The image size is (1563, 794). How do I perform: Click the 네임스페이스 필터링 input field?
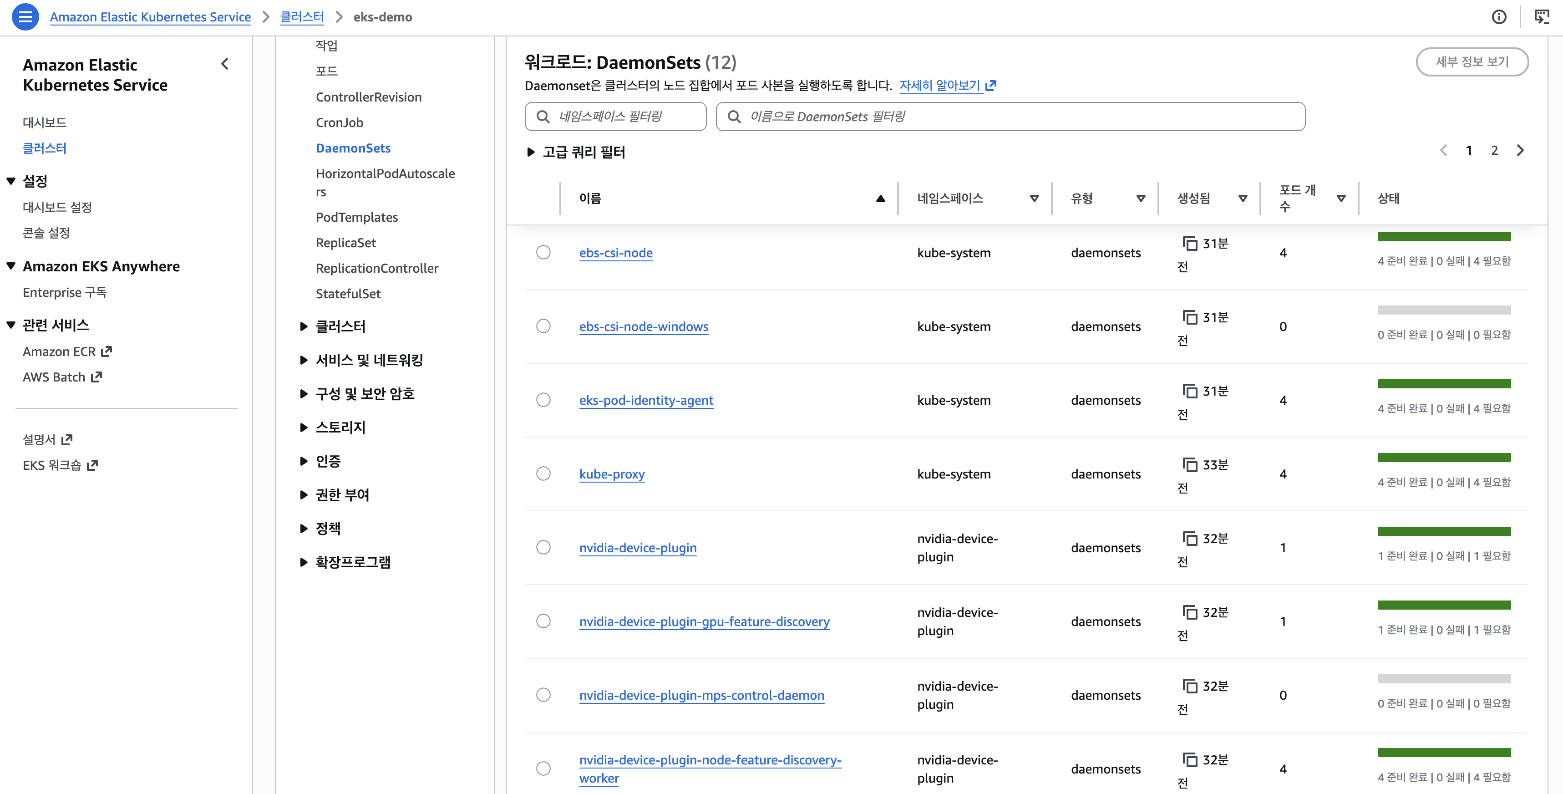pos(615,117)
